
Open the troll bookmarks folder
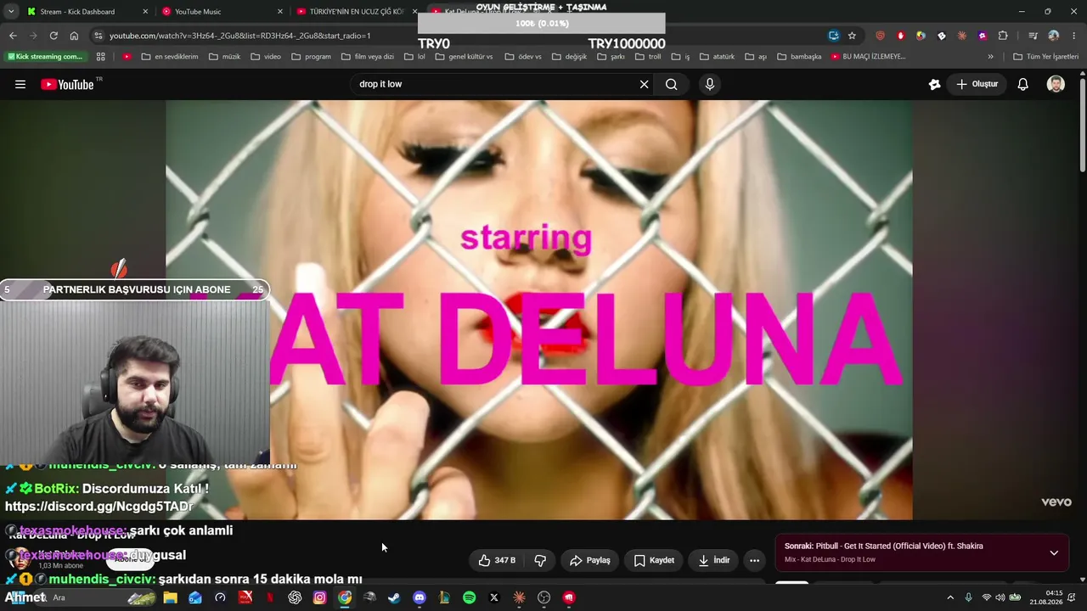647,57
